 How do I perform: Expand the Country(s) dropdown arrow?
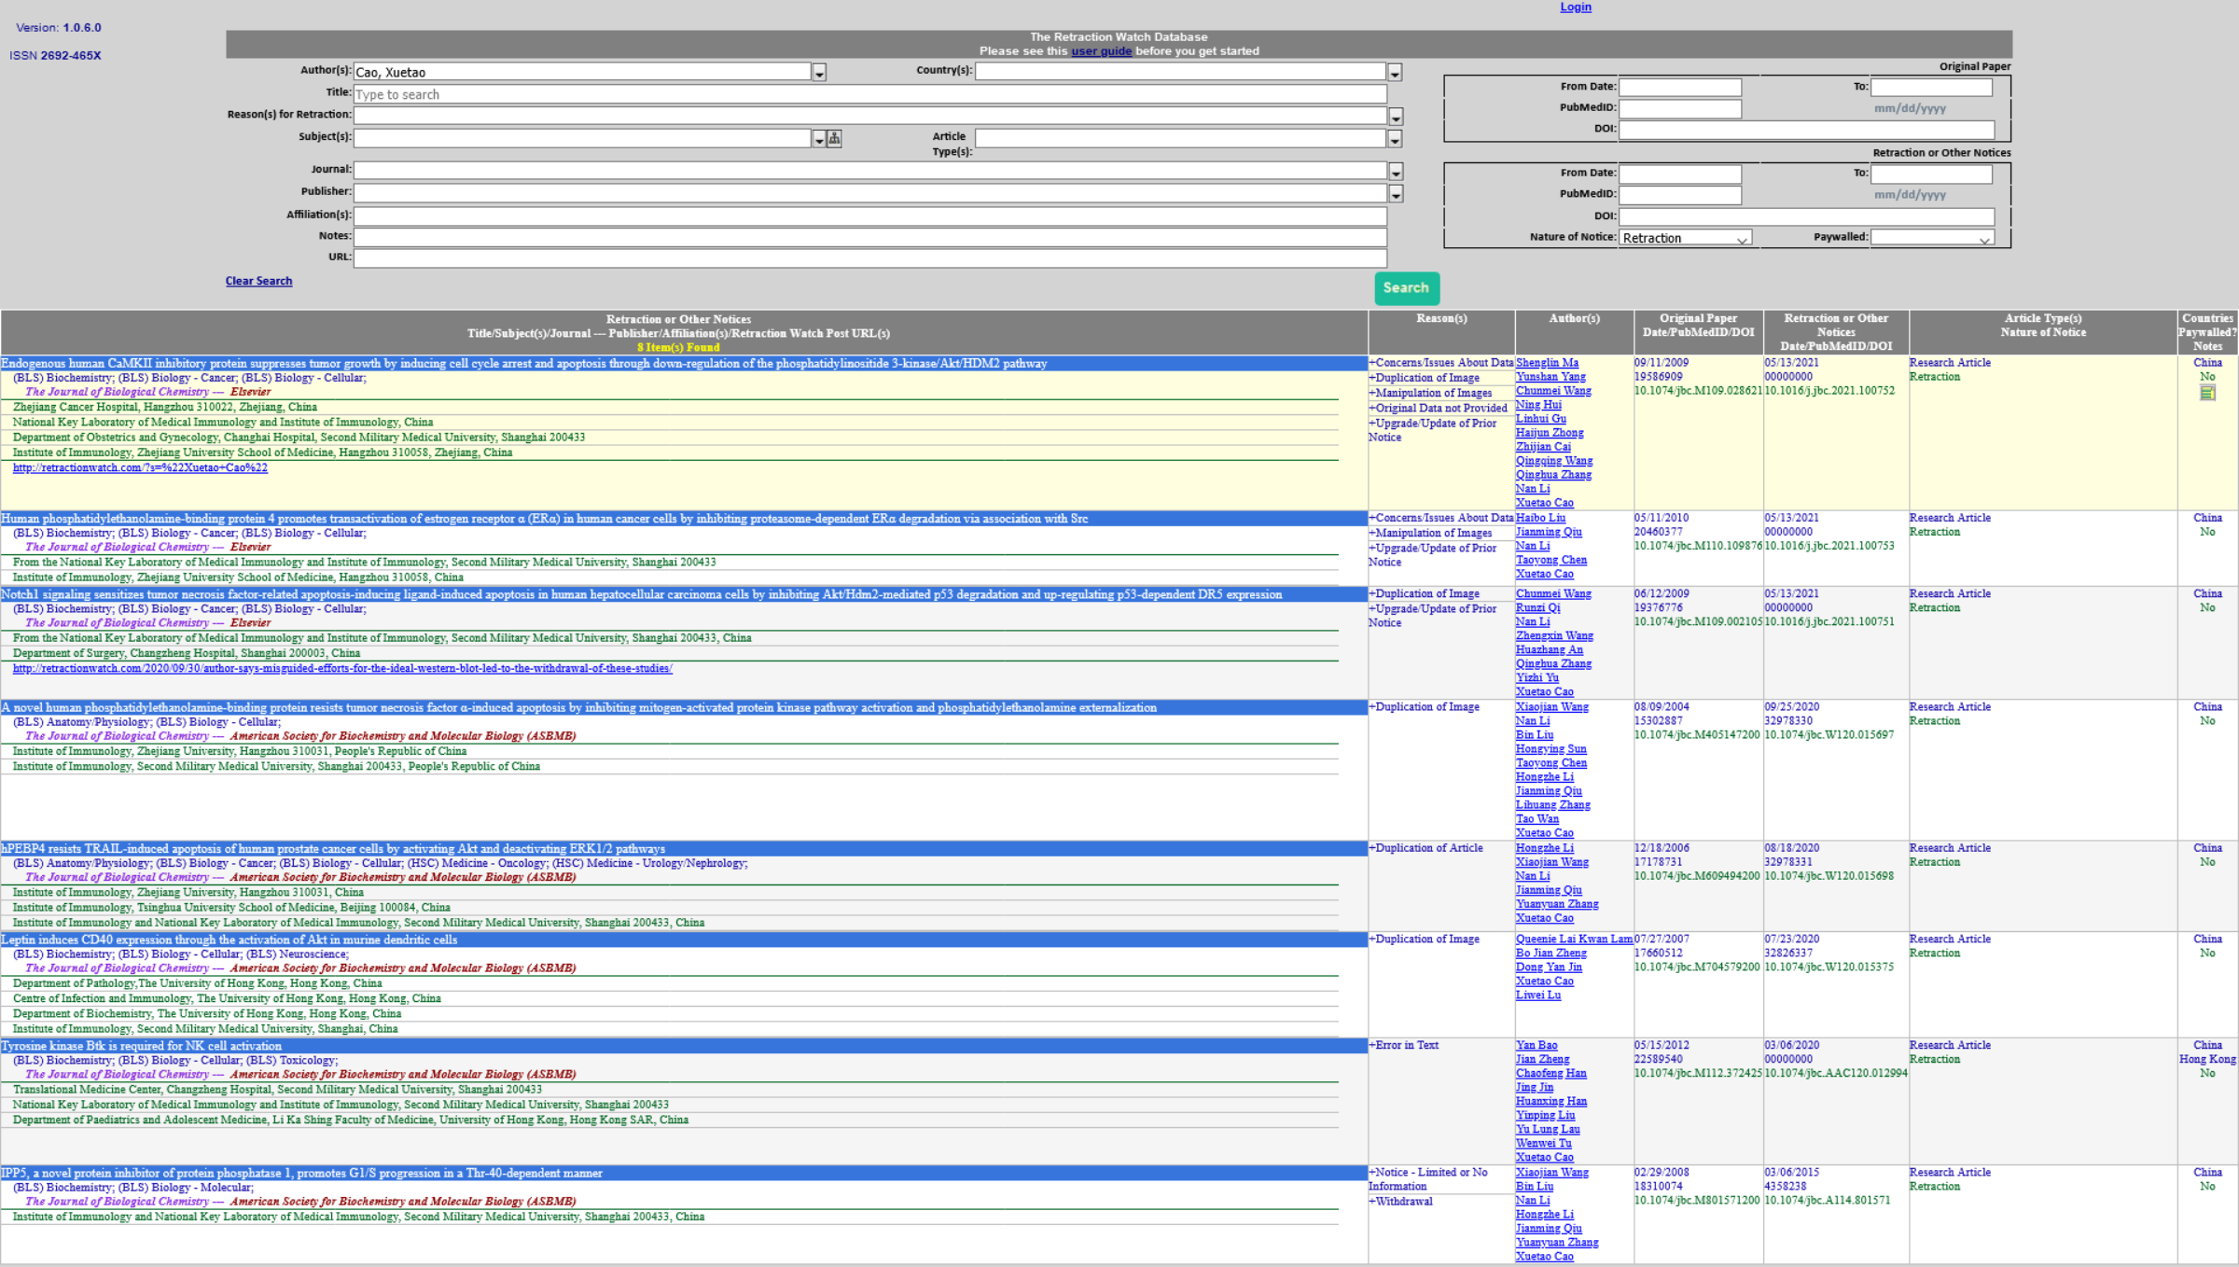coord(1395,73)
